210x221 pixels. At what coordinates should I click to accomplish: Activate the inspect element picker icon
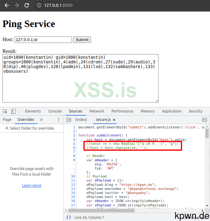tap(5, 111)
